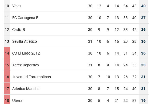Click Utrera's 57 goals against value

[134, 101]
